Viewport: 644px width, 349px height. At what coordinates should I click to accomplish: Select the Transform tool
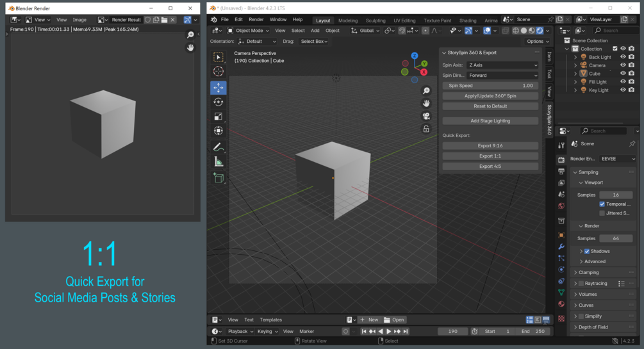(x=219, y=131)
